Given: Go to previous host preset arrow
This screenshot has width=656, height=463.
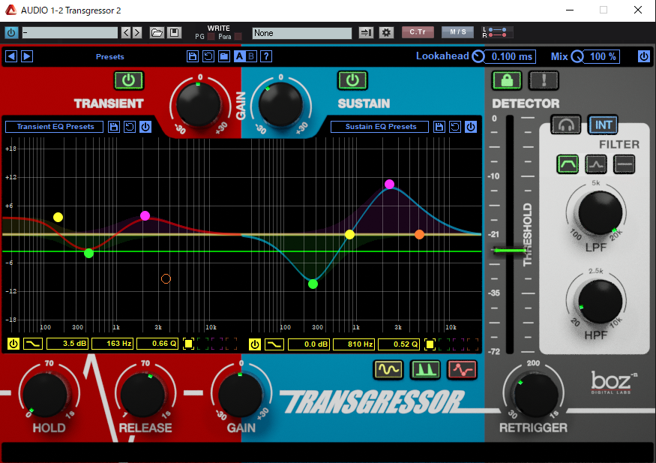Looking at the screenshot, I should [x=126, y=32].
